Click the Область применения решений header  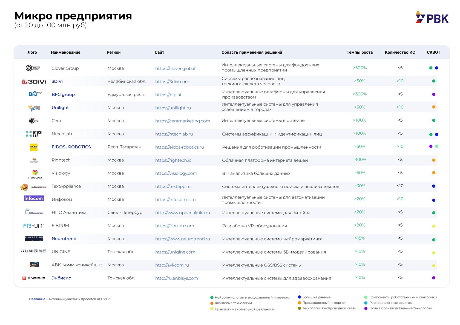pos(252,52)
